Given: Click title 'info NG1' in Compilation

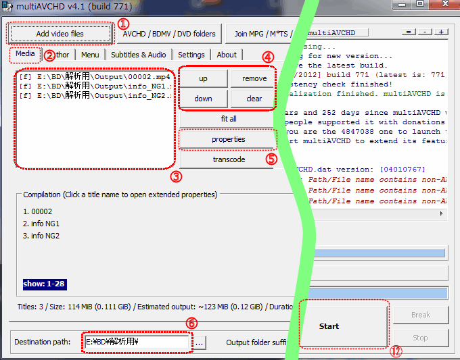Looking at the screenshot, I should (45, 224).
